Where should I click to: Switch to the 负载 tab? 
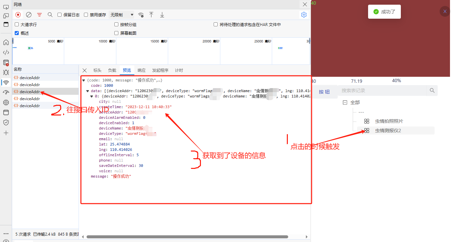[112, 70]
